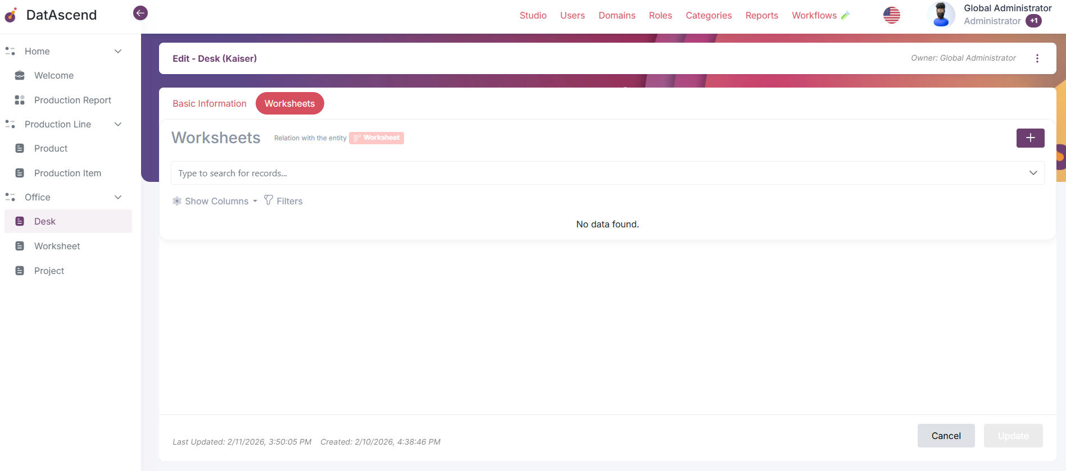The width and height of the screenshot is (1066, 471).
Task: Open the Users menu
Action: pos(573,15)
